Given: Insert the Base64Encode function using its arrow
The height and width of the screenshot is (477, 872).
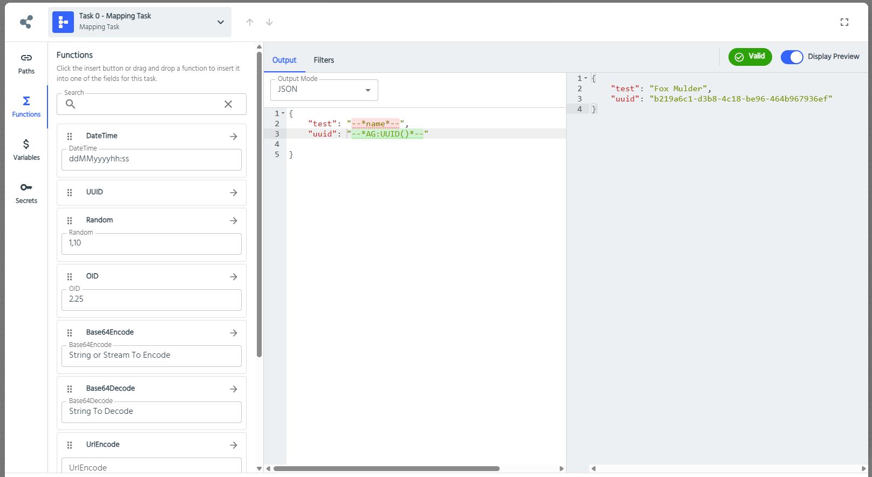Looking at the screenshot, I should 233,333.
